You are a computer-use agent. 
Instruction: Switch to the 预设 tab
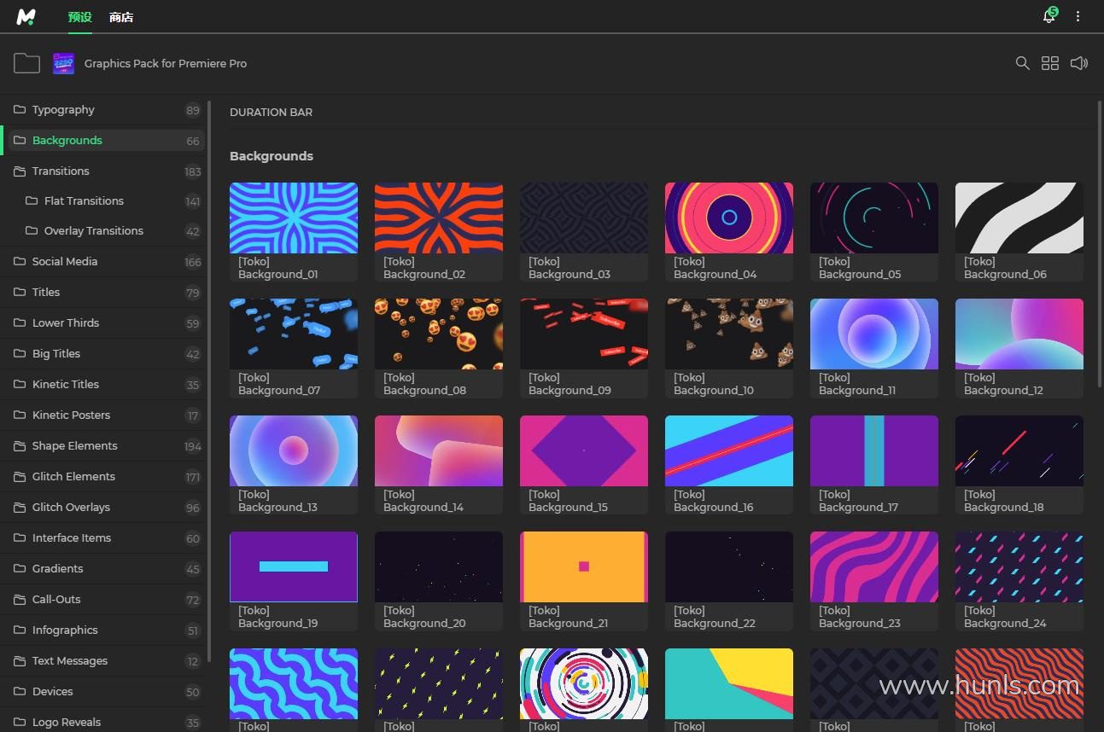coord(79,17)
